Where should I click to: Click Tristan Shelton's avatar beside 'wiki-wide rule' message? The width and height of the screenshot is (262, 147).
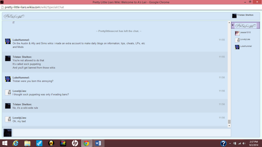(x=8, y=106)
